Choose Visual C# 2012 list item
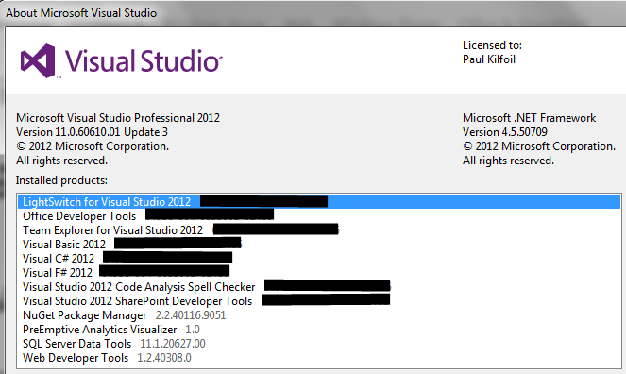The width and height of the screenshot is (626, 374). [319, 259]
